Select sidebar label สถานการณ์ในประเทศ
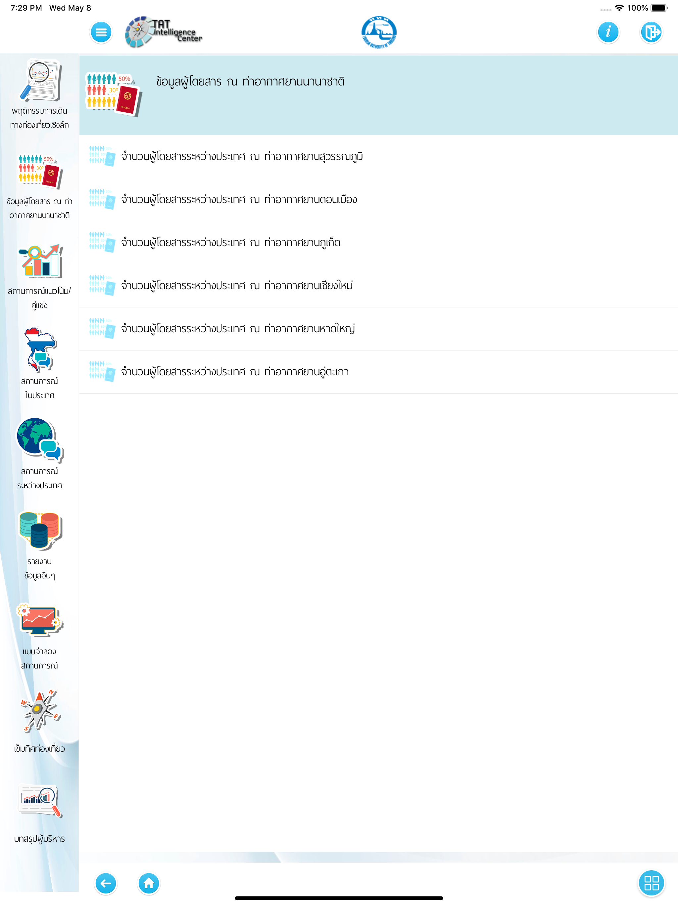The image size is (678, 905). coord(40,388)
